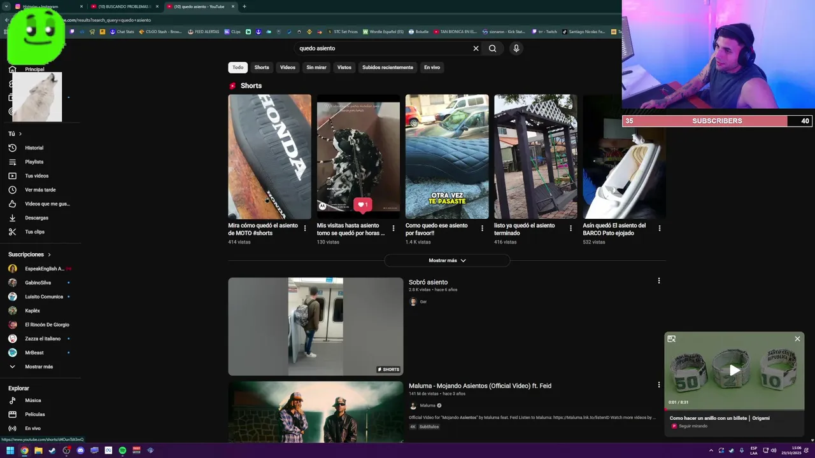This screenshot has height=458, width=815.
Task: Open the GabinoSilva subscription channel
Action: tap(38, 282)
